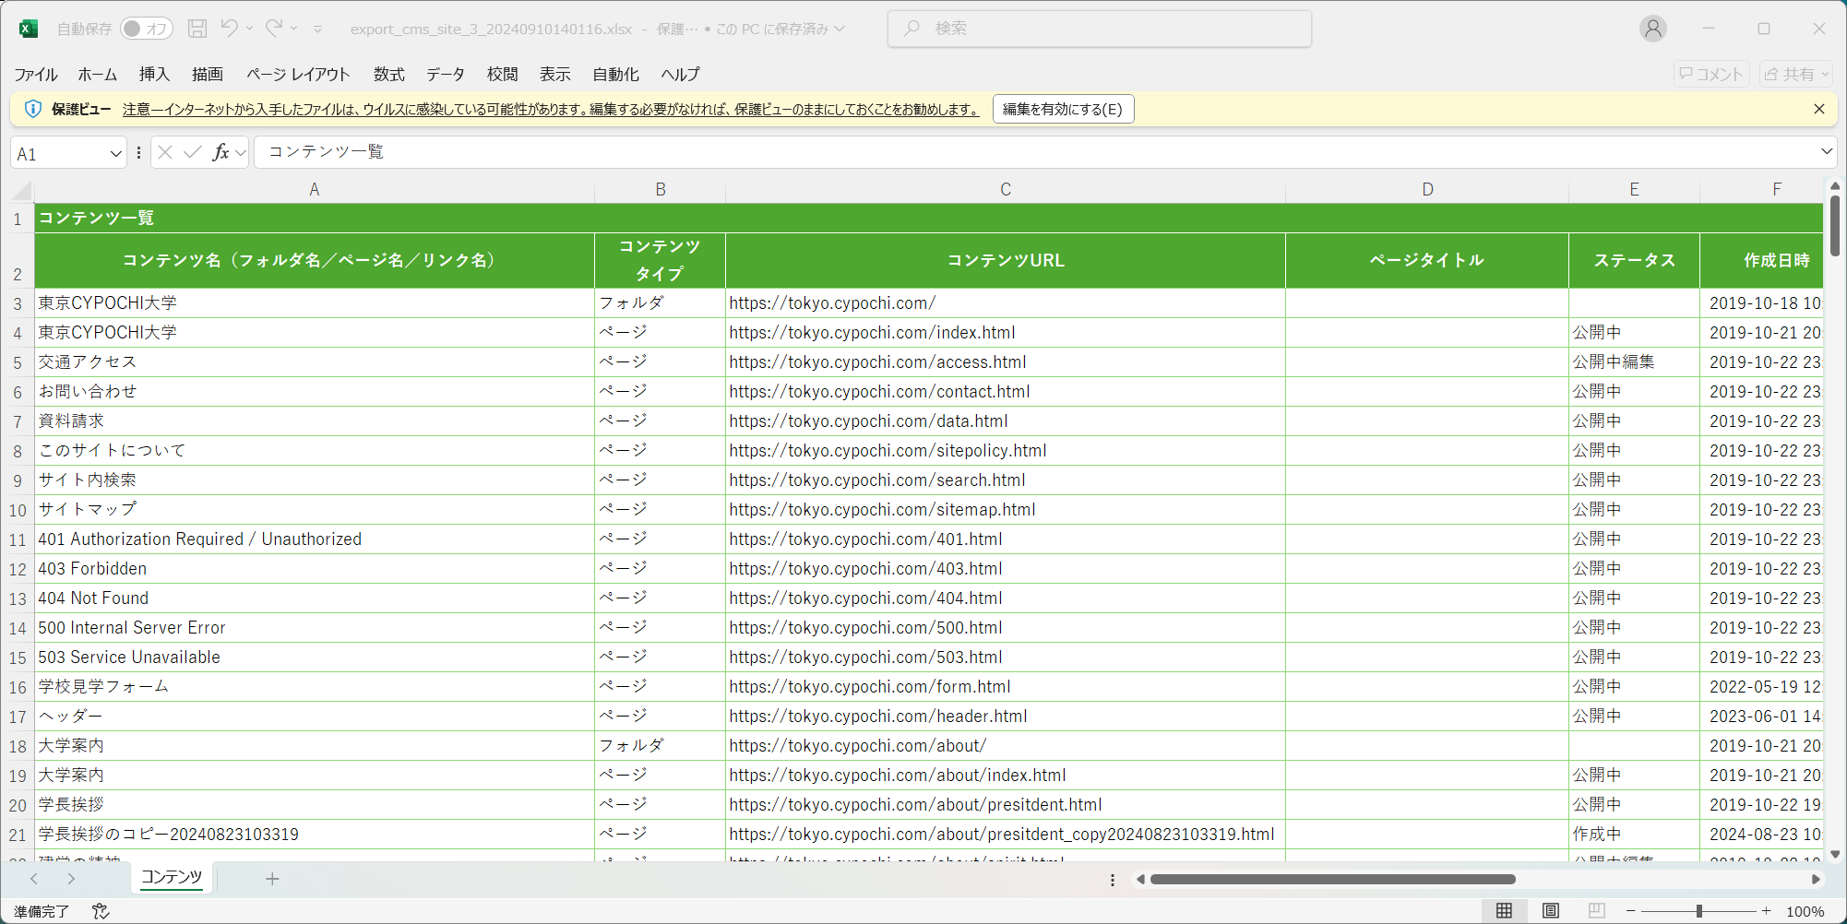Open the 数式 tab

coord(389,74)
